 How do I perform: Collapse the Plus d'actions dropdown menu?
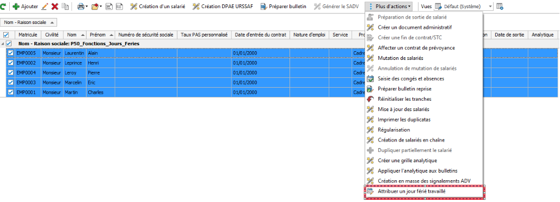coord(389,7)
